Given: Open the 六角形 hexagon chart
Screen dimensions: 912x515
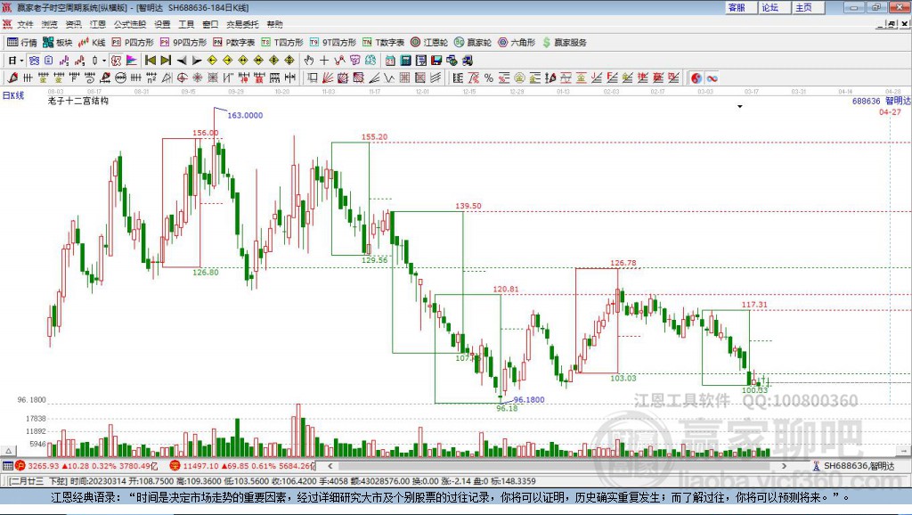Looking at the screenshot, I should [517, 43].
